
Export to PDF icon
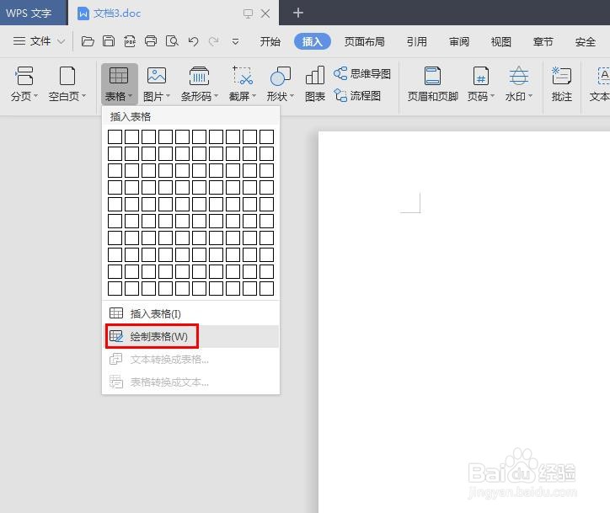[x=130, y=41]
